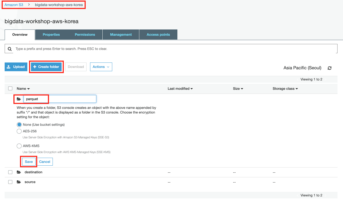343x203 pixels.
Task: Click the folder icon next to destination
Action: [x=19, y=172]
